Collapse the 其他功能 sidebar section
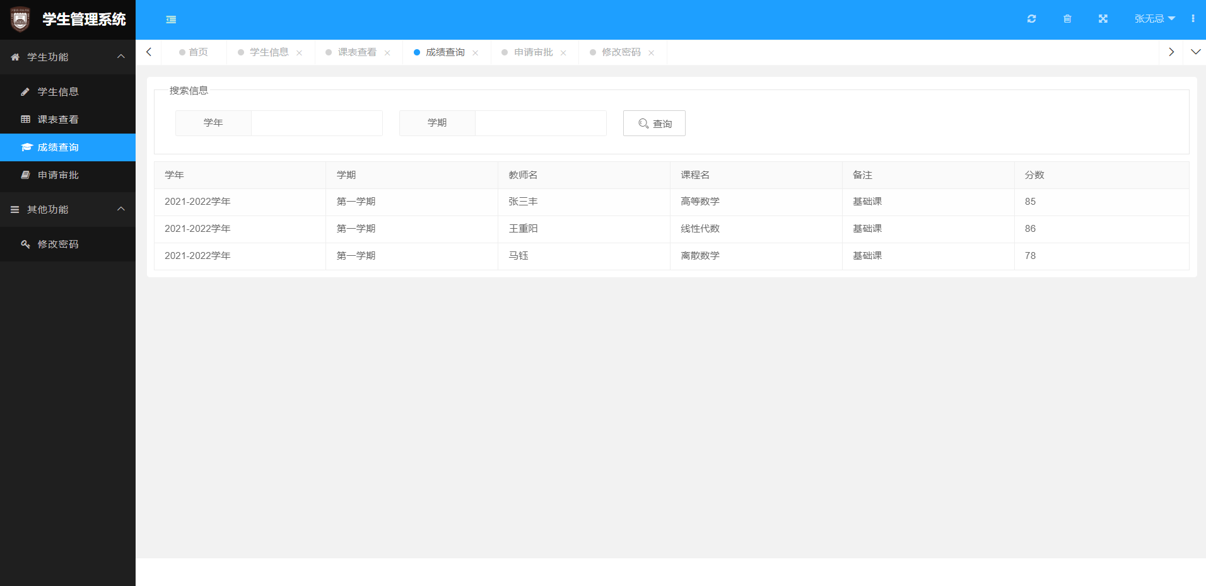 pyautogui.click(x=120, y=209)
